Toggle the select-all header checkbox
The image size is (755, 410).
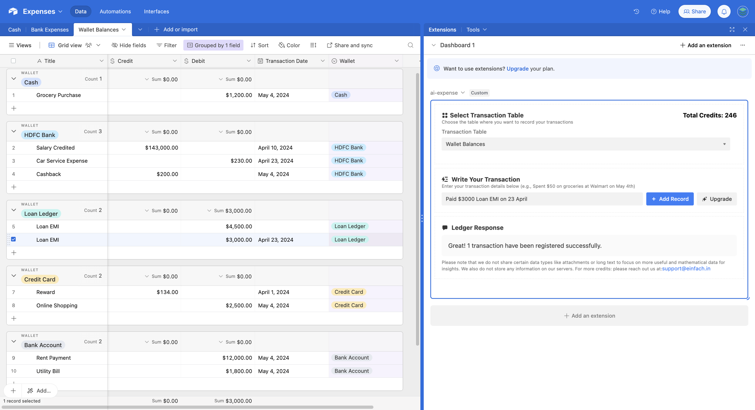click(13, 61)
